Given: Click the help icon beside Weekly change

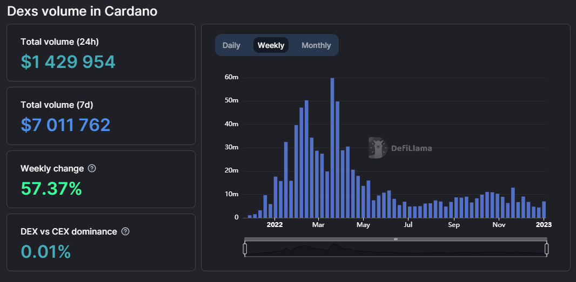Looking at the screenshot, I should click(x=92, y=168).
